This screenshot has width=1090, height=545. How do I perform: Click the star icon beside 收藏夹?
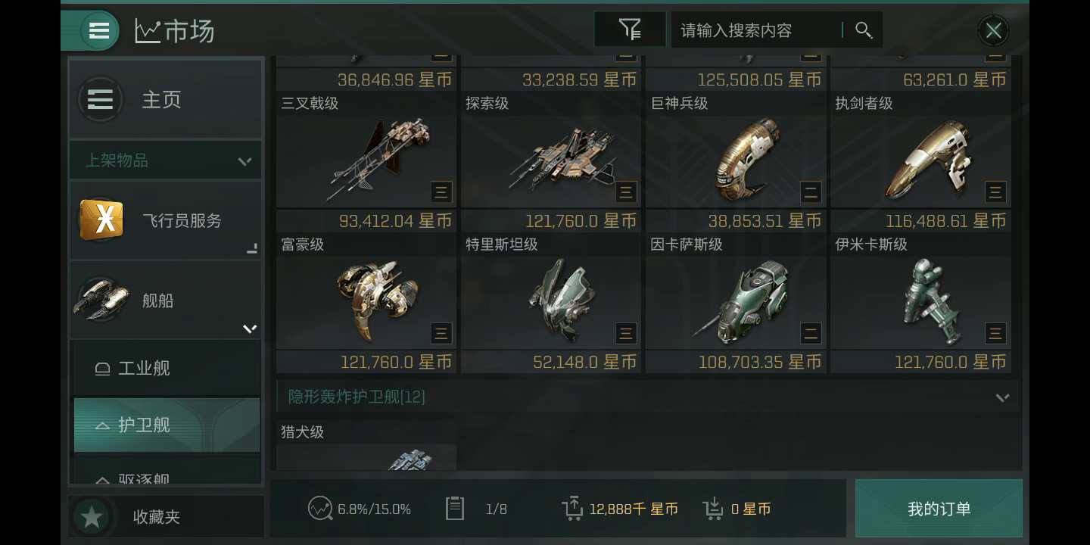[x=92, y=517]
